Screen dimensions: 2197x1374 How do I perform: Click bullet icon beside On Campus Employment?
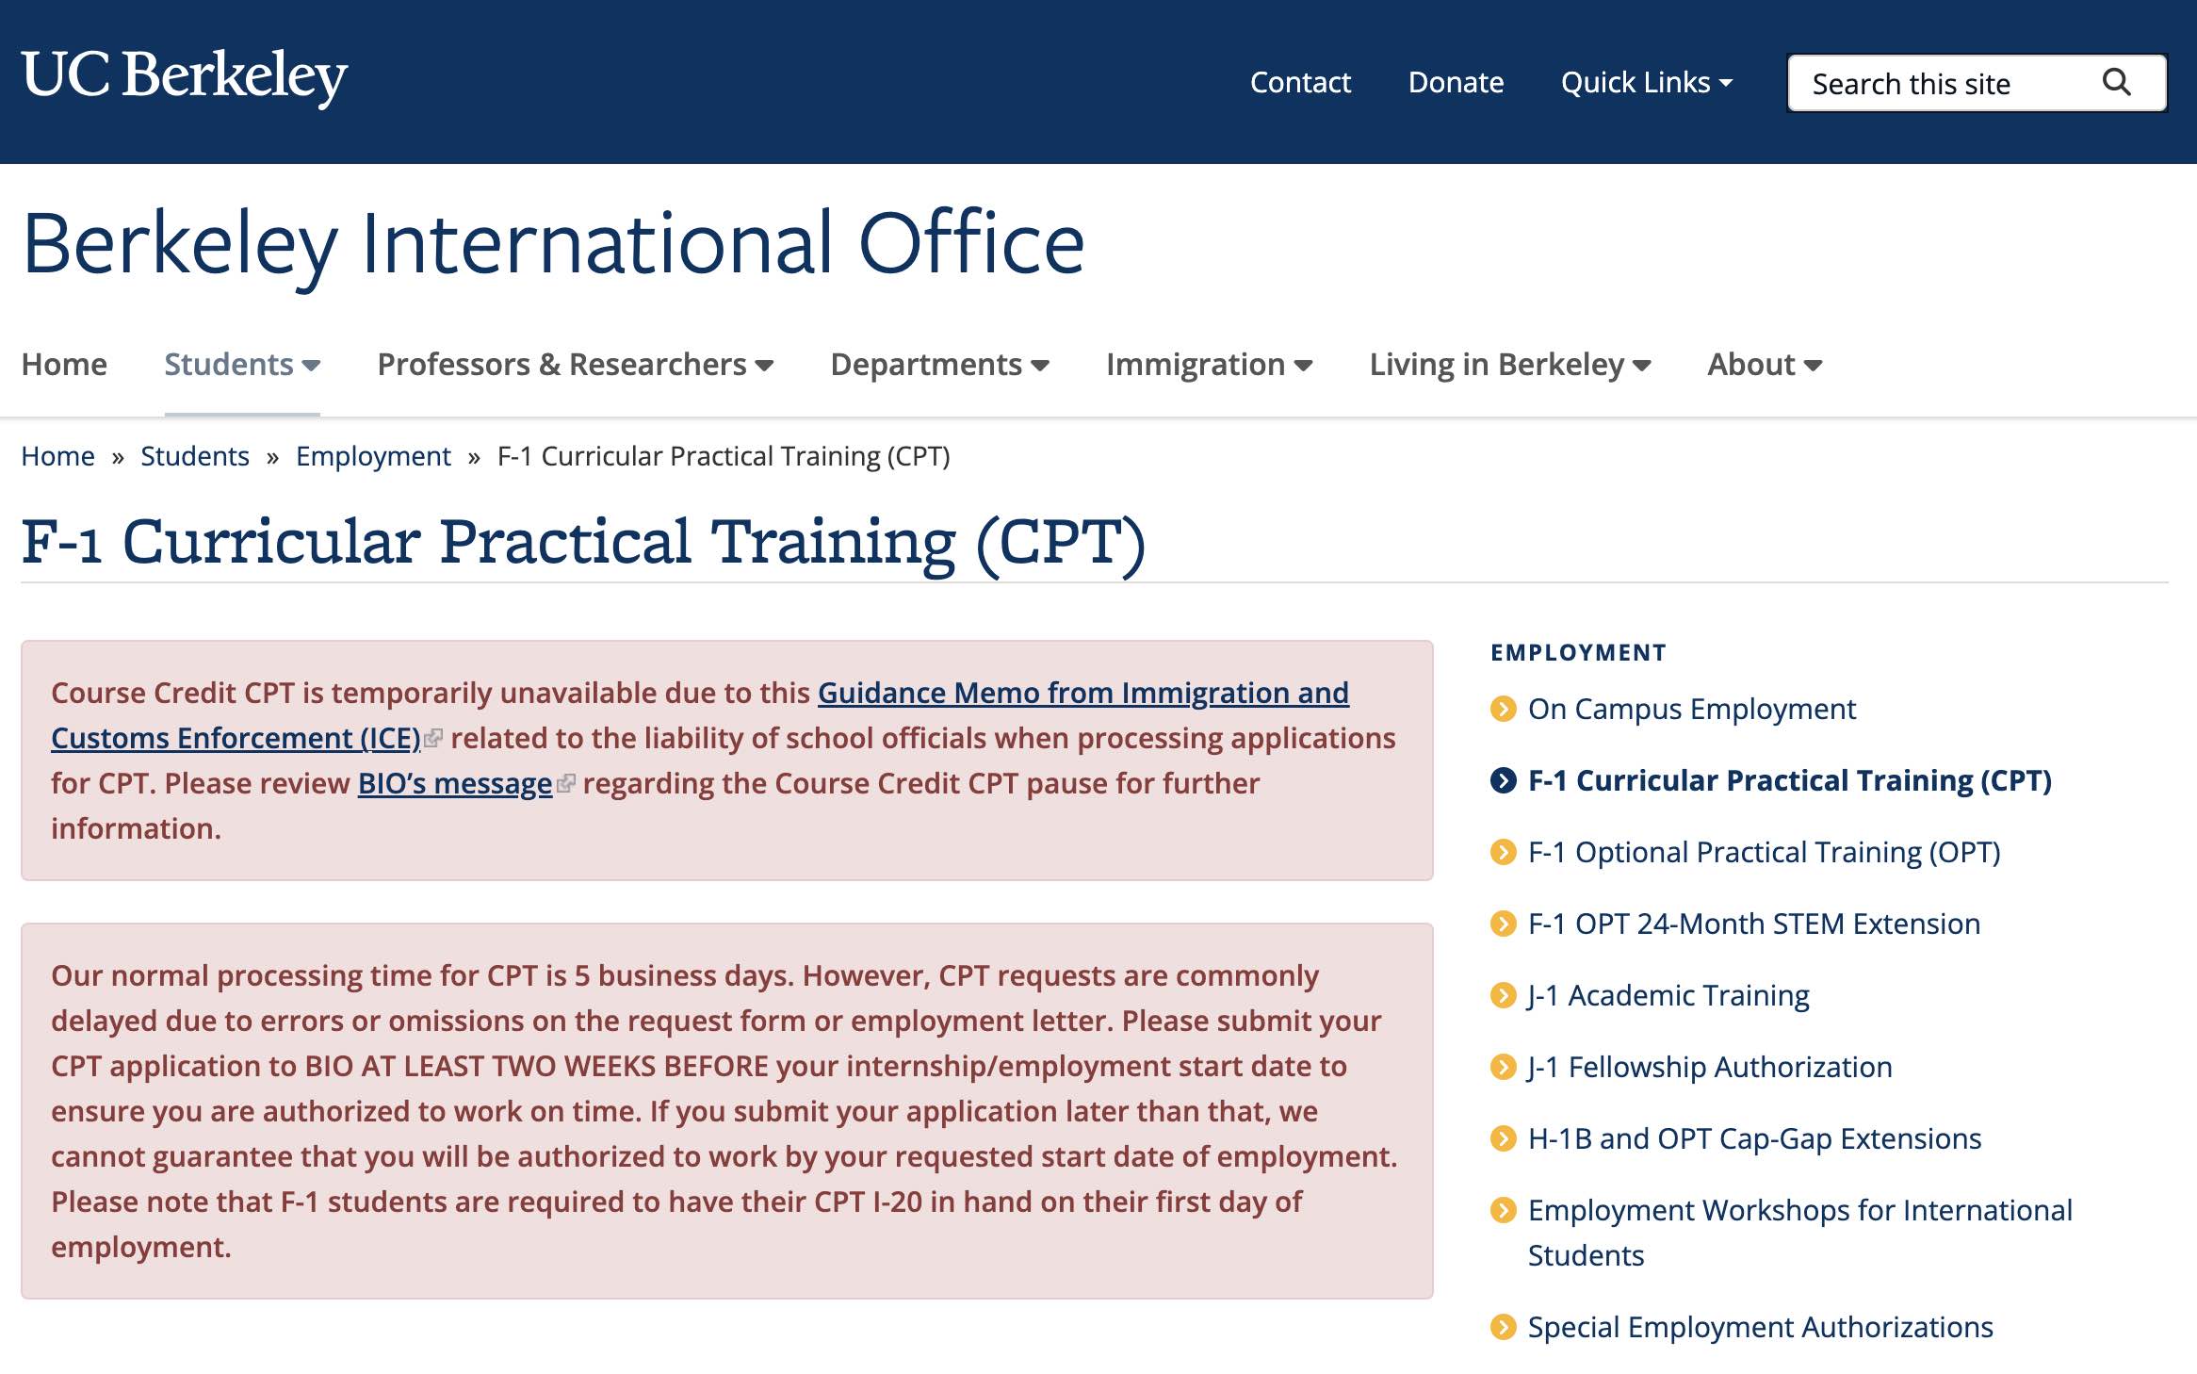[x=1504, y=709]
